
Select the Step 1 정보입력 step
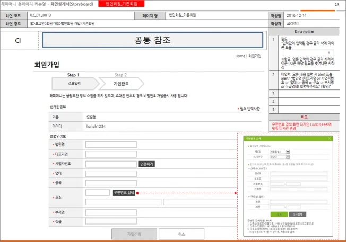click(75, 84)
